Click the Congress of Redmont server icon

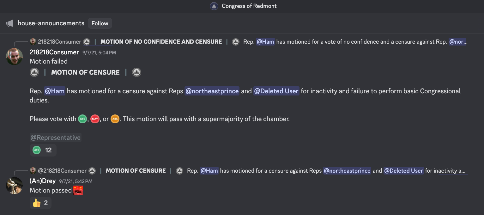coord(214,6)
